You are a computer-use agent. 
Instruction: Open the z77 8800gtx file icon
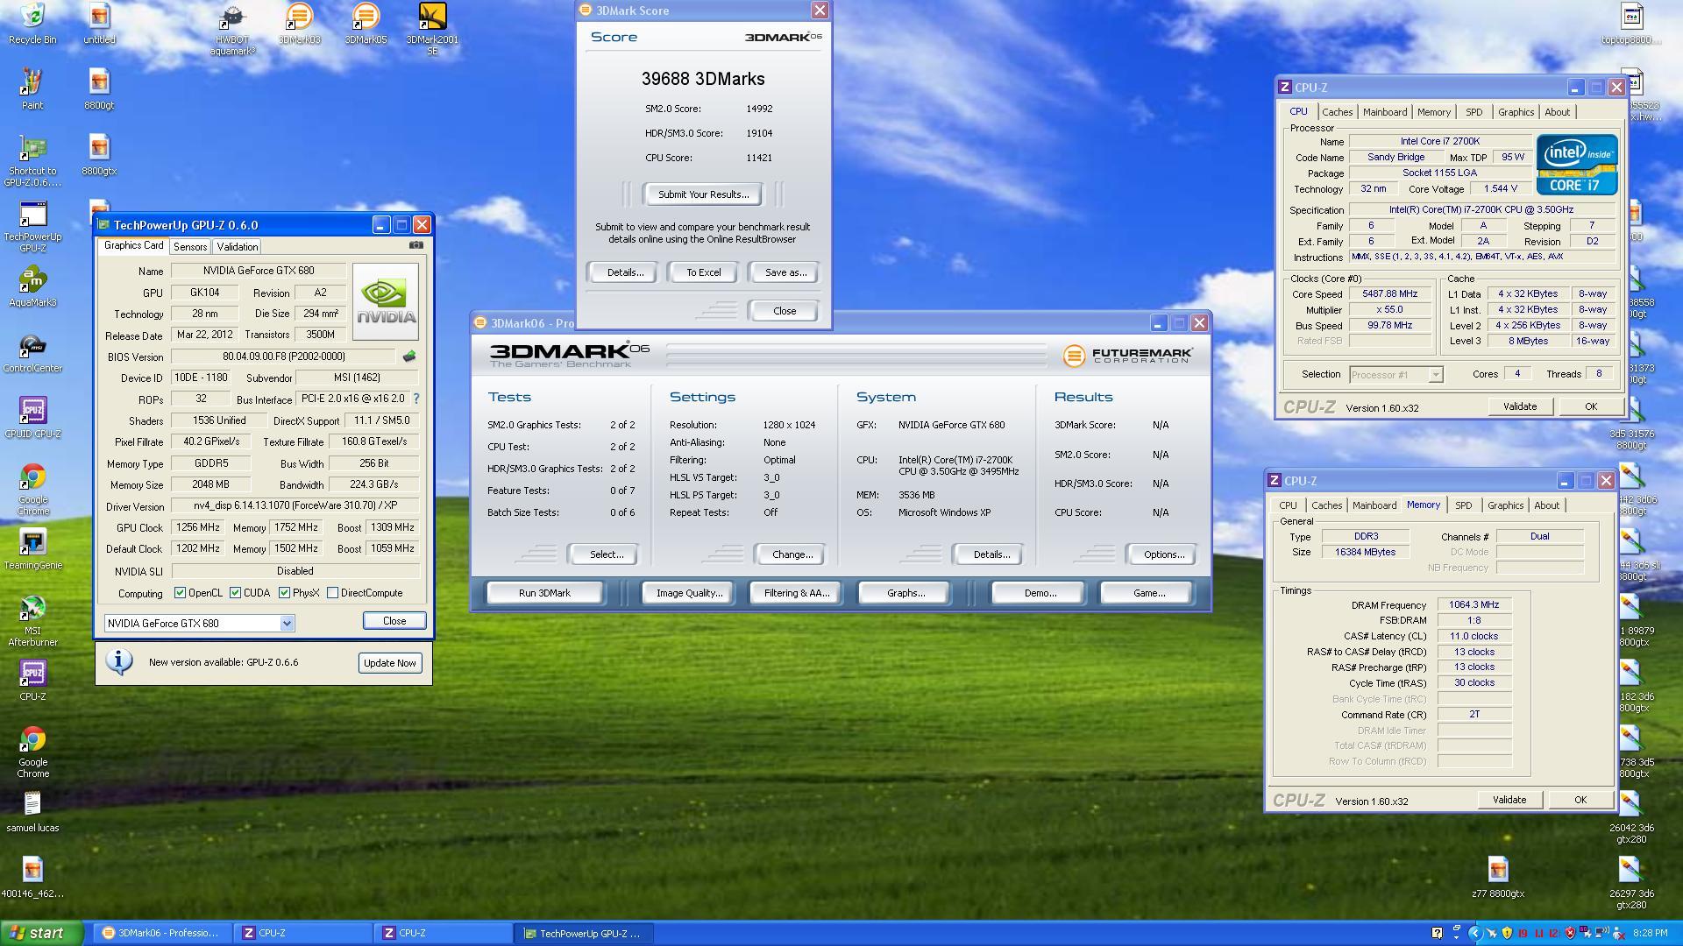pyautogui.click(x=1497, y=877)
